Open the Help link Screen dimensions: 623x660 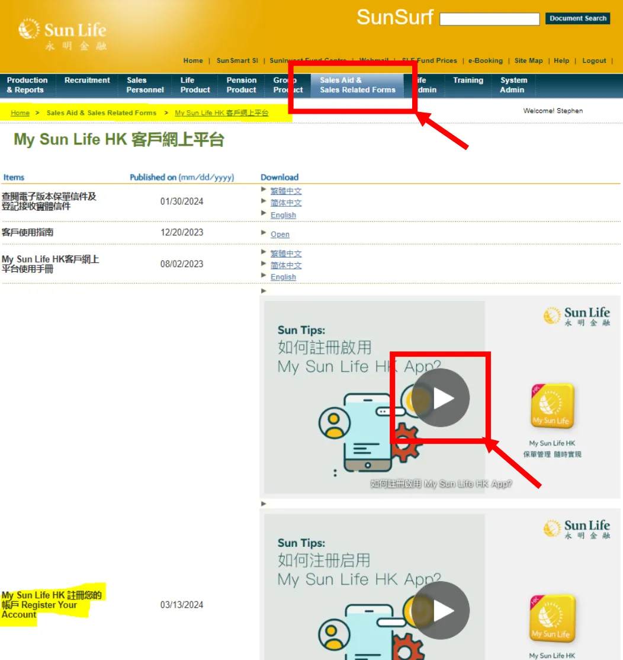(x=561, y=60)
